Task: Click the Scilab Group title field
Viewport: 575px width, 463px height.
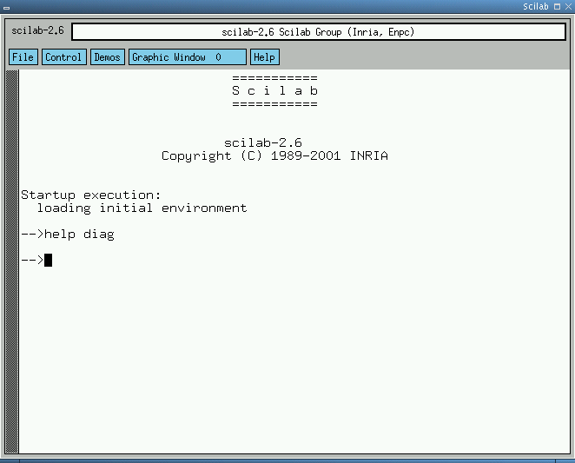Action: [x=318, y=32]
